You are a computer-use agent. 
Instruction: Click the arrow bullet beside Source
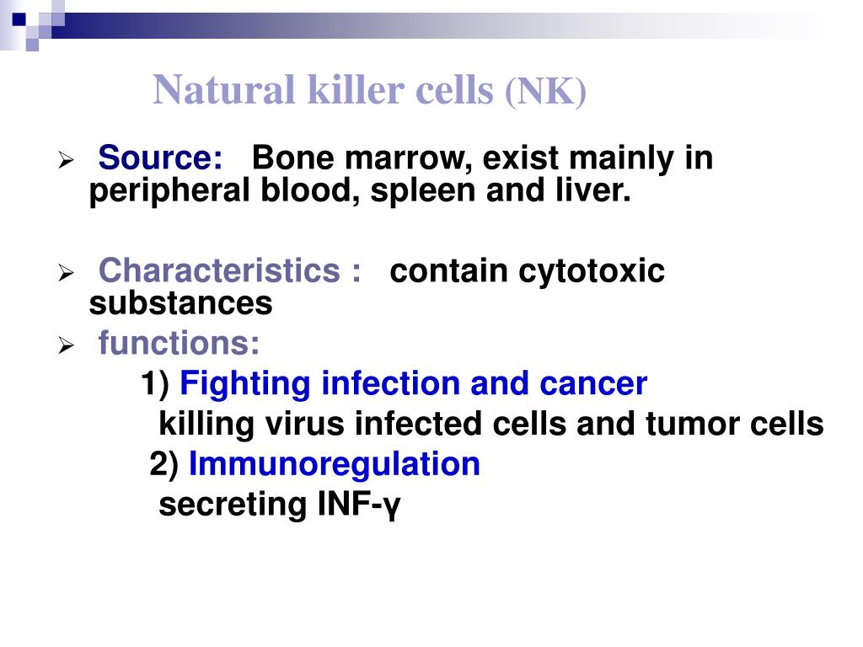66,160
